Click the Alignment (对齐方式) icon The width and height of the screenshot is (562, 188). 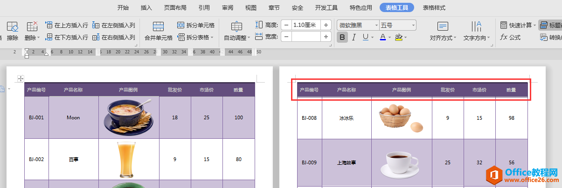point(443,26)
